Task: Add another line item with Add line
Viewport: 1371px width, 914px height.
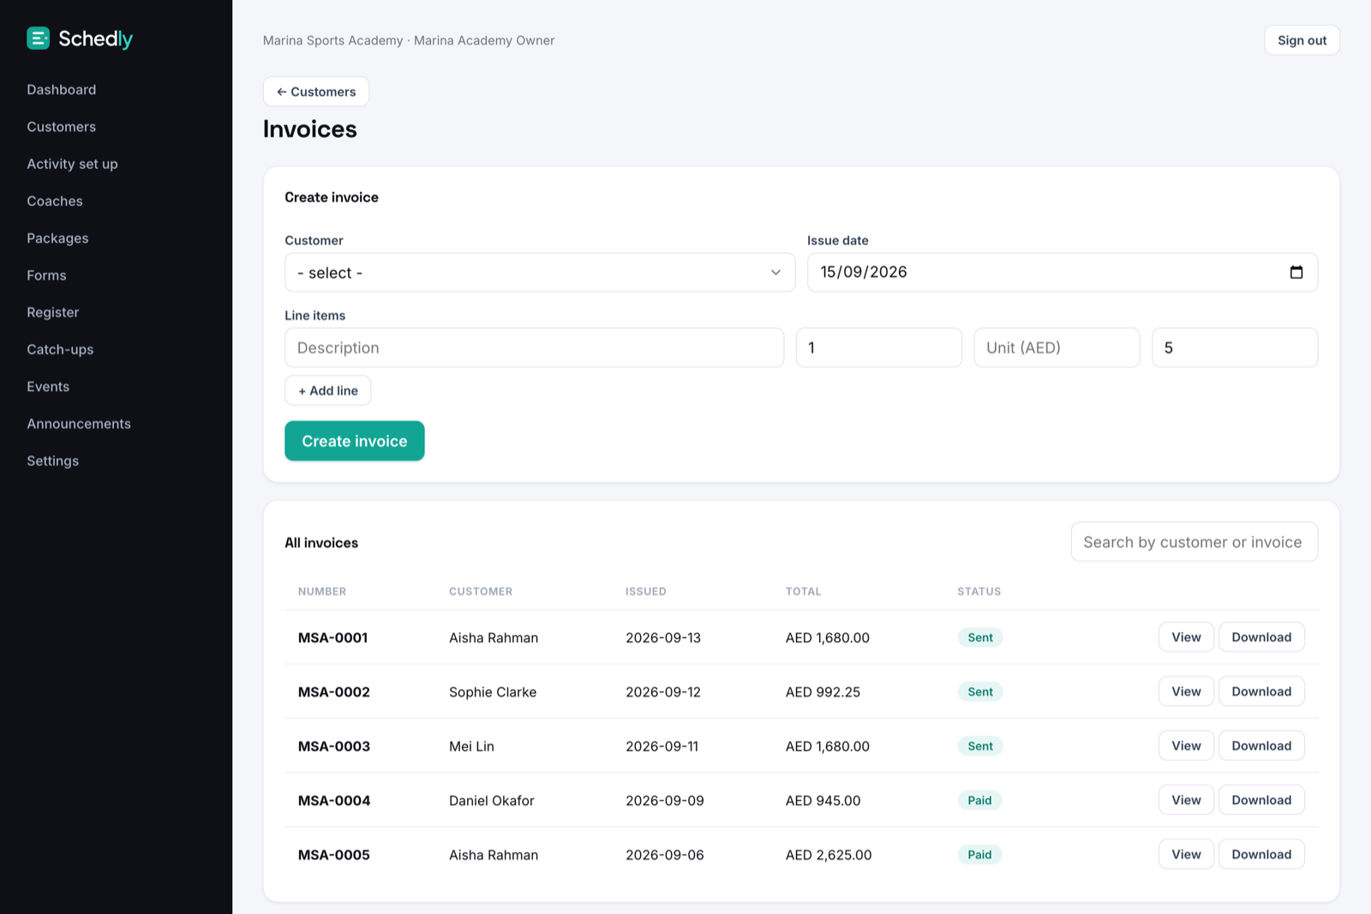Action: [x=328, y=390]
